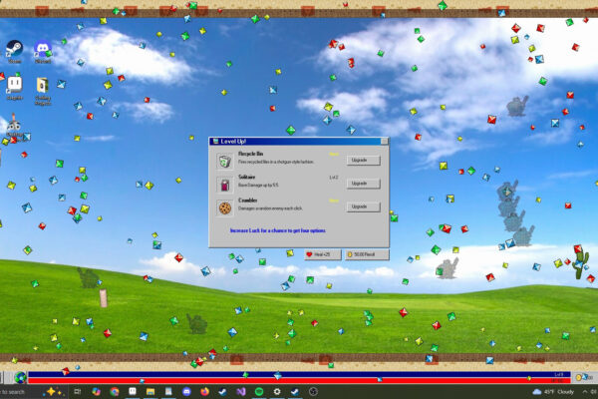This screenshot has width=598, height=399.
Task: Open the white robot-face desktop shortcut
Action: pyautogui.click(x=15, y=88)
